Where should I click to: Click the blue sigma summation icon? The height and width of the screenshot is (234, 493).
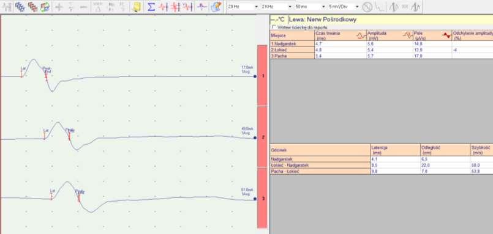click(x=151, y=7)
